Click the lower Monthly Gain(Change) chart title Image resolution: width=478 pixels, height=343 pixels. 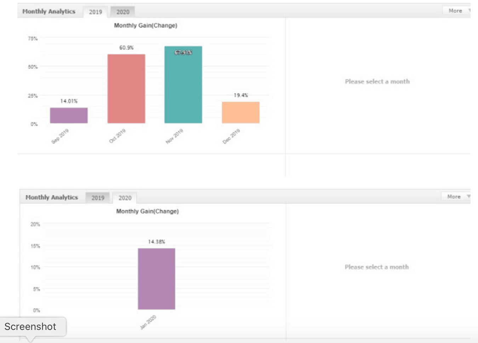tap(147, 211)
